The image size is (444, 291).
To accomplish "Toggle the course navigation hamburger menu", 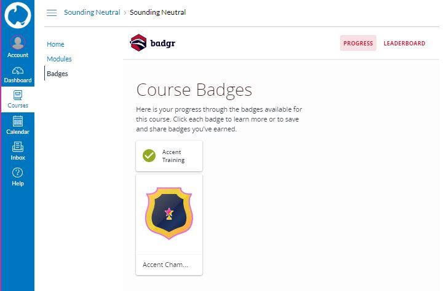I will click(52, 13).
